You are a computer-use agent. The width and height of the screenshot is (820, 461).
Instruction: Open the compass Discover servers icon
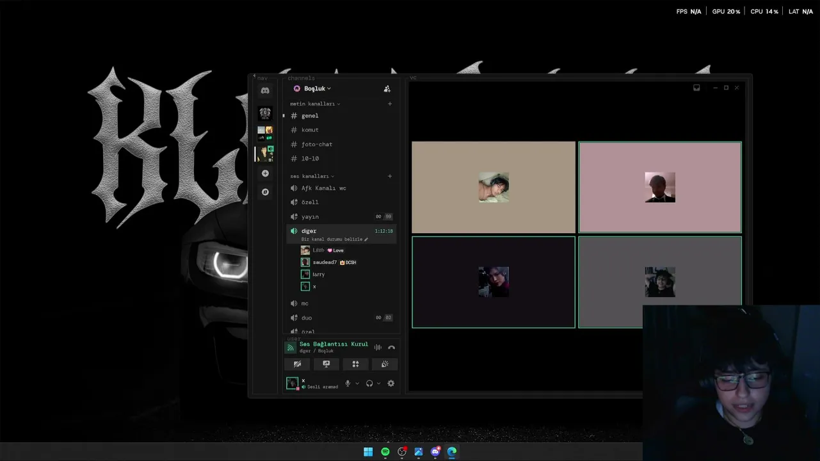coord(265,192)
